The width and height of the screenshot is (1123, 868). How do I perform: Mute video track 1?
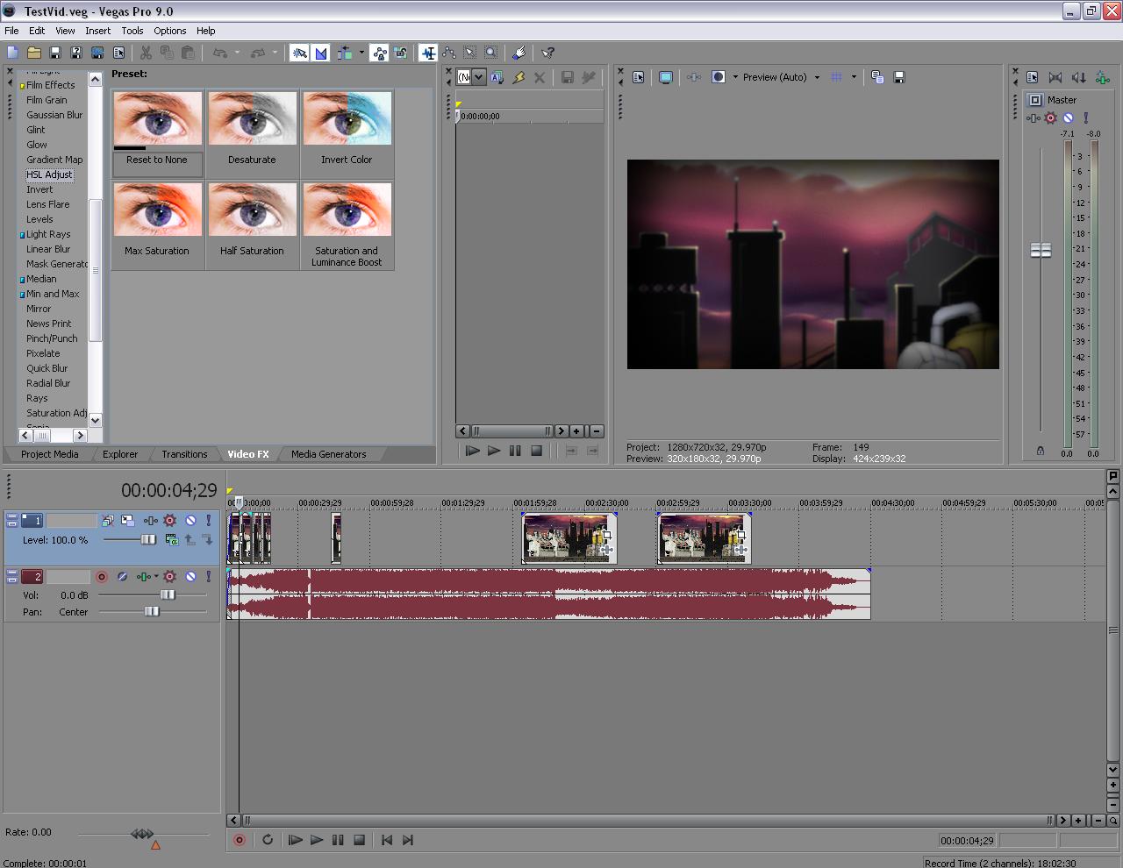click(x=190, y=520)
